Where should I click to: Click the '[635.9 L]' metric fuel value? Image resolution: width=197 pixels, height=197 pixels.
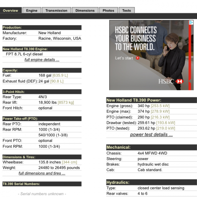pyautogui.click(x=60, y=76)
